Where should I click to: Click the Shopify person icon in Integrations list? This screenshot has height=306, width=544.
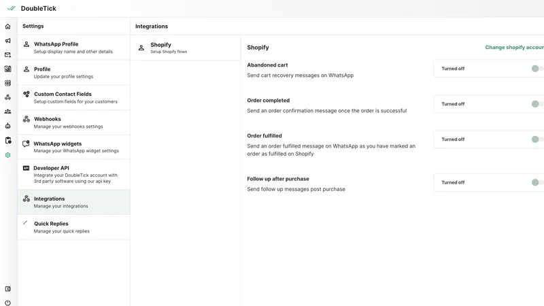(x=141, y=48)
